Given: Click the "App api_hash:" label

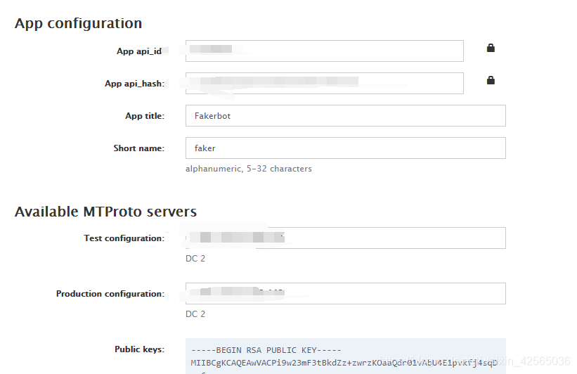Looking at the screenshot, I should [x=134, y=84].
